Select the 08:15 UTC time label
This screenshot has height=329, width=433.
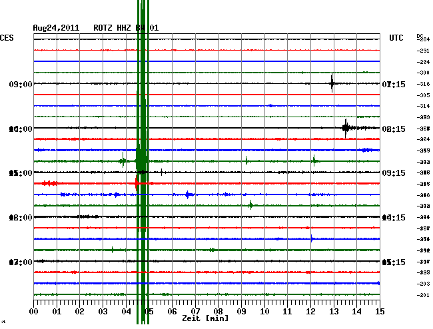[x=394, y=129]
